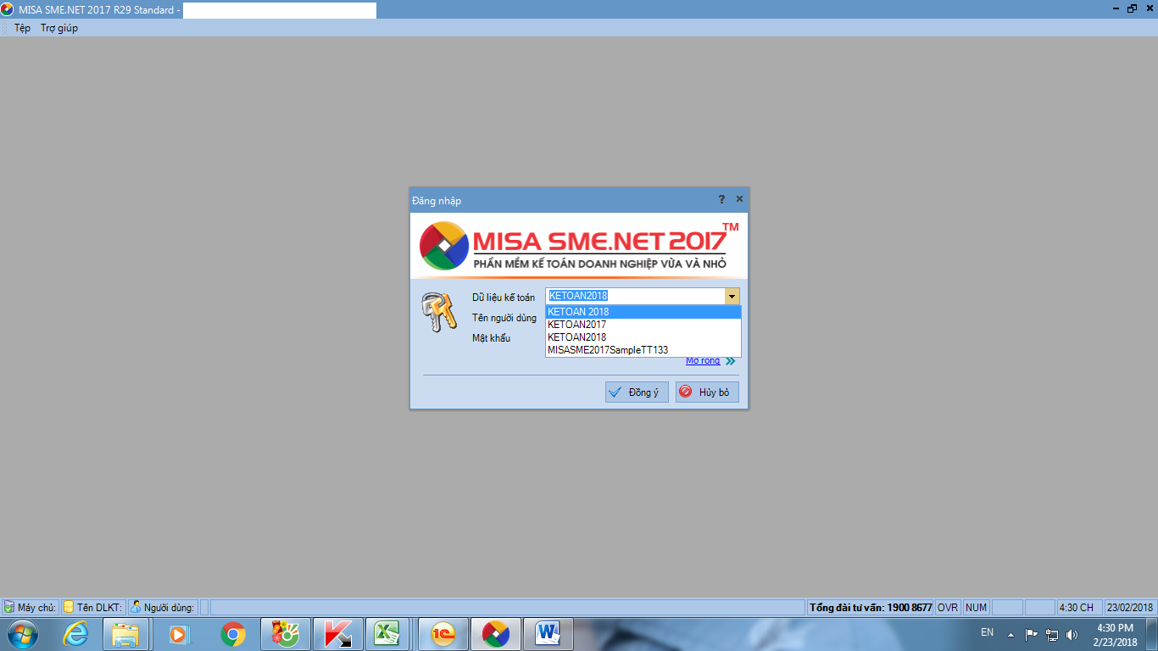
Task: Click the Mở rộng link
Action: tap(703, 361)
